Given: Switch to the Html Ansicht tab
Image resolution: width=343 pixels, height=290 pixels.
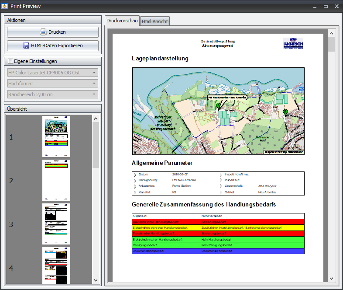Looking at the screenshot, I should click(x=155, y=21).
